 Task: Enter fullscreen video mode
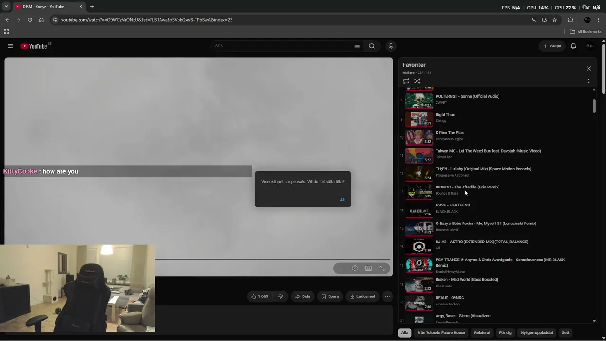[x=382, y=269]
